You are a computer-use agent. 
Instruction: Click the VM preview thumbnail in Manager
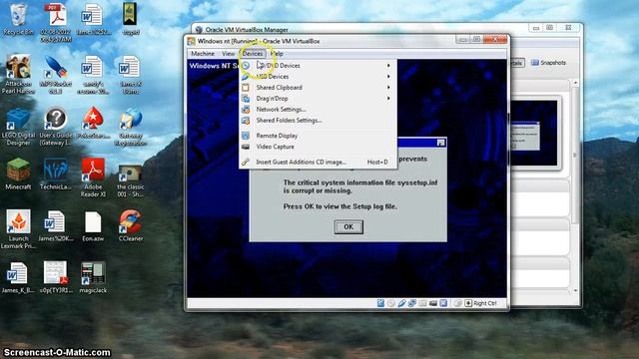(x=534, y=133)
